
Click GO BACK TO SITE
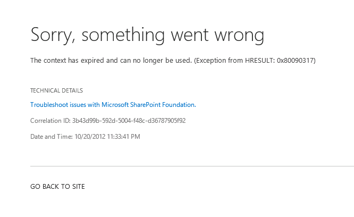click(57, 187)
